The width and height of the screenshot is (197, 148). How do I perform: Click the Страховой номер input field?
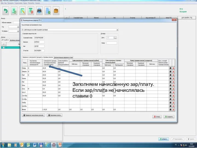click(x=39, y=38)
